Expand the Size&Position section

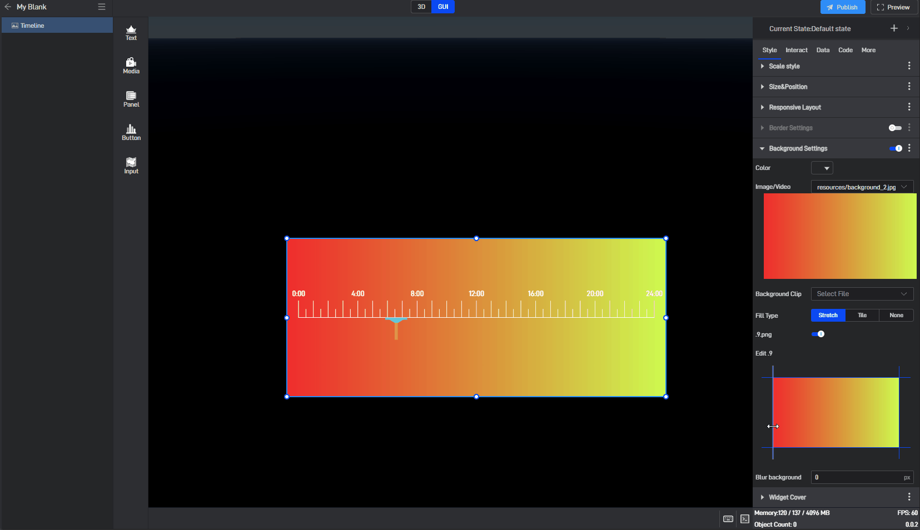(x=788, y=87)
